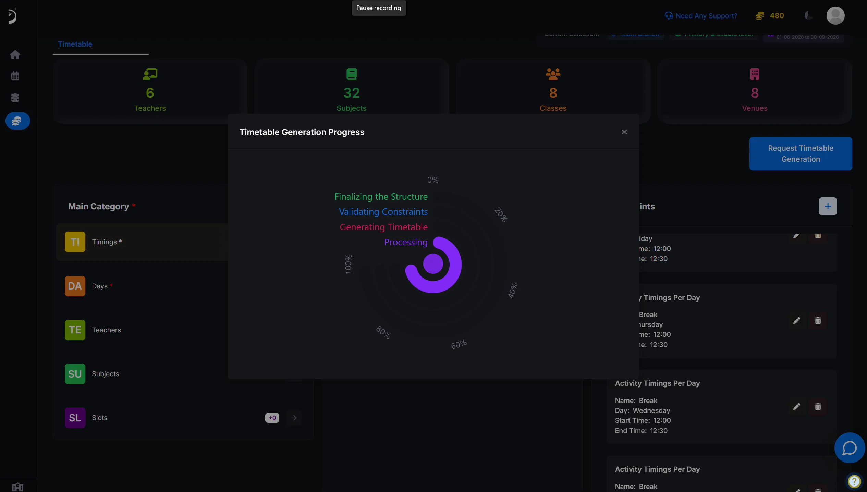Click the SL badge for Slots
The image size is (867, 492).
75,418
